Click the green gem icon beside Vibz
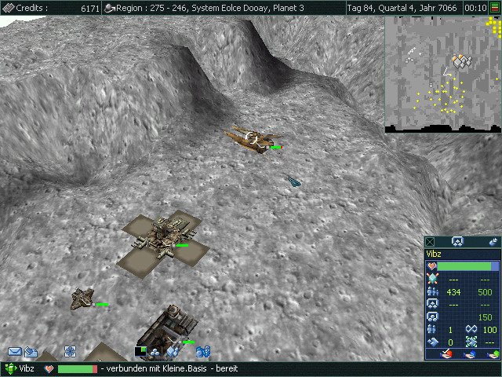The height and width of the screenshot is (377, 502). pos(9,368)
